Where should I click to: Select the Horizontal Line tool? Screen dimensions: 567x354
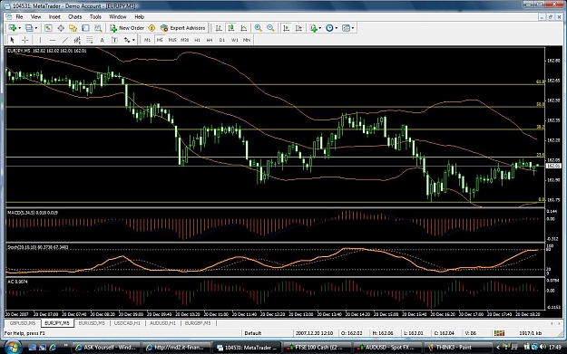tap(53, 40)
